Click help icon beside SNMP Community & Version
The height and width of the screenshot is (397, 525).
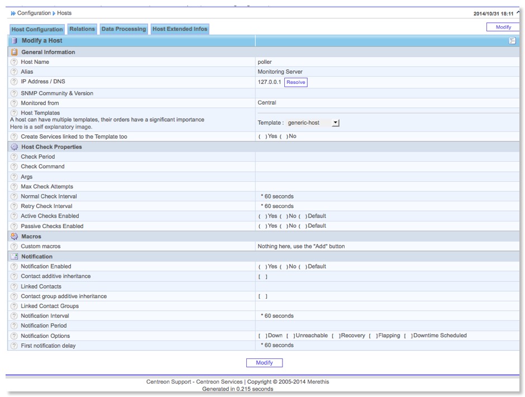14,93
